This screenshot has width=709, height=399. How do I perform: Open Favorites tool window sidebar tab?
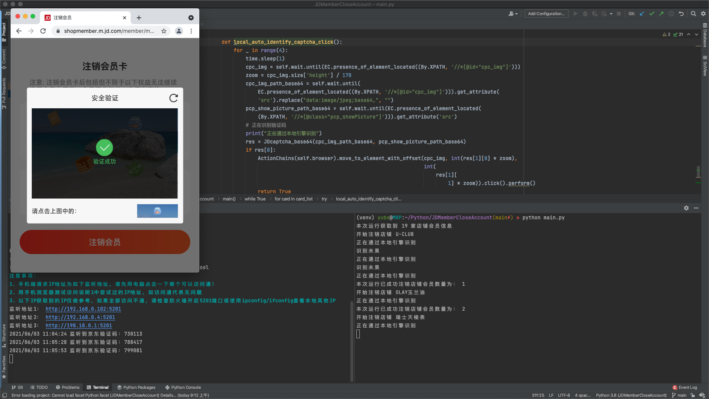pos(4,367)
